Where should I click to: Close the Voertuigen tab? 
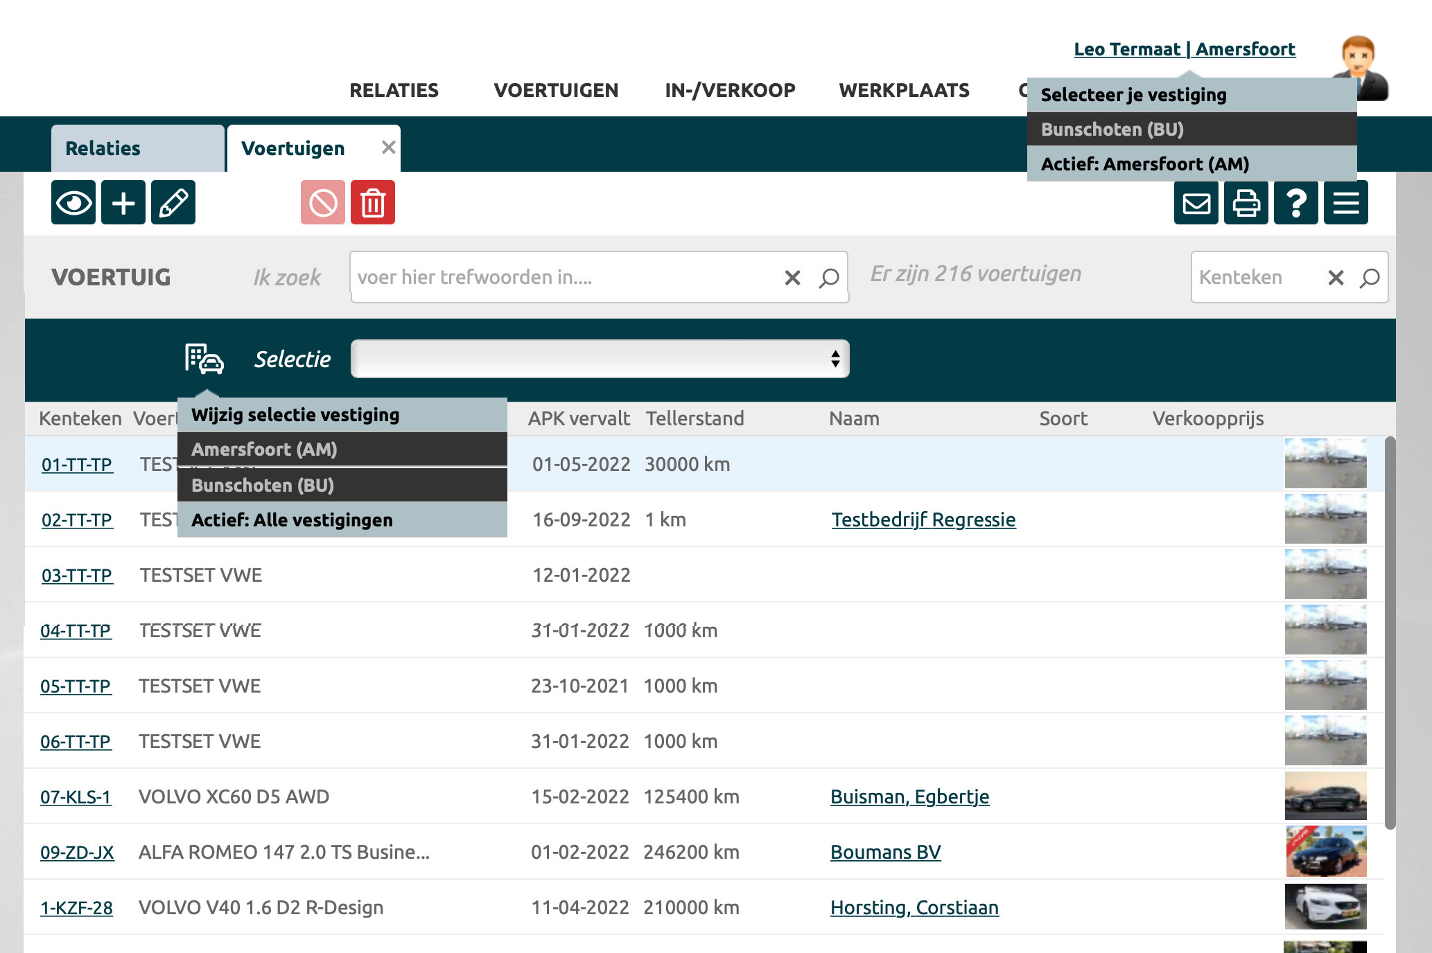pos(388,148)
